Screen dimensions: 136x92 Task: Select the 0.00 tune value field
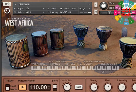(112, 8)
